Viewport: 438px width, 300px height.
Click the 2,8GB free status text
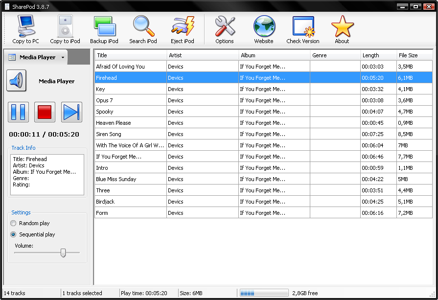[305, 293]
